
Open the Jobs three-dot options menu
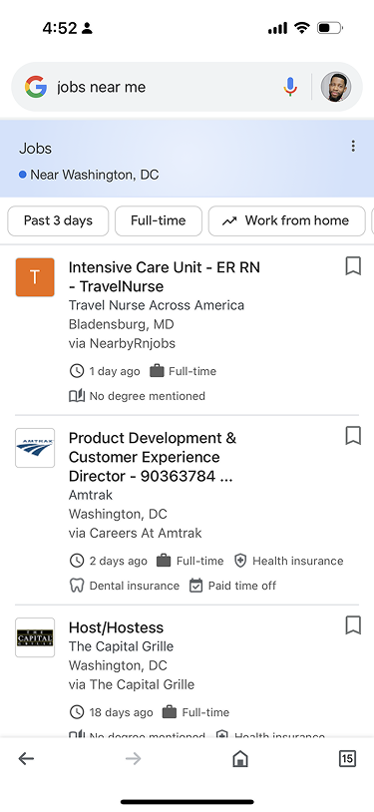[x=353, y=146]
